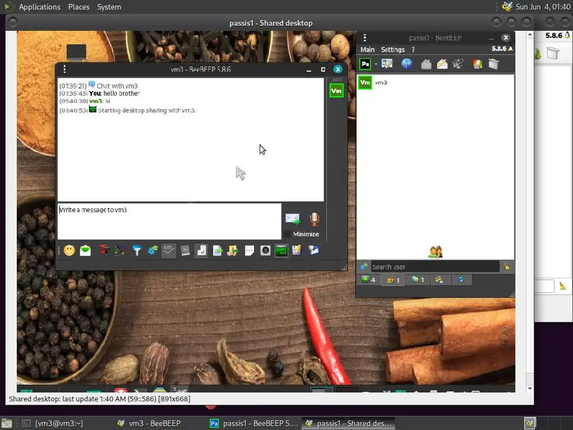573x430 pixels.
Task: Click the send message envelope icon
Action: pyautogui.click(x=292, y=219)
